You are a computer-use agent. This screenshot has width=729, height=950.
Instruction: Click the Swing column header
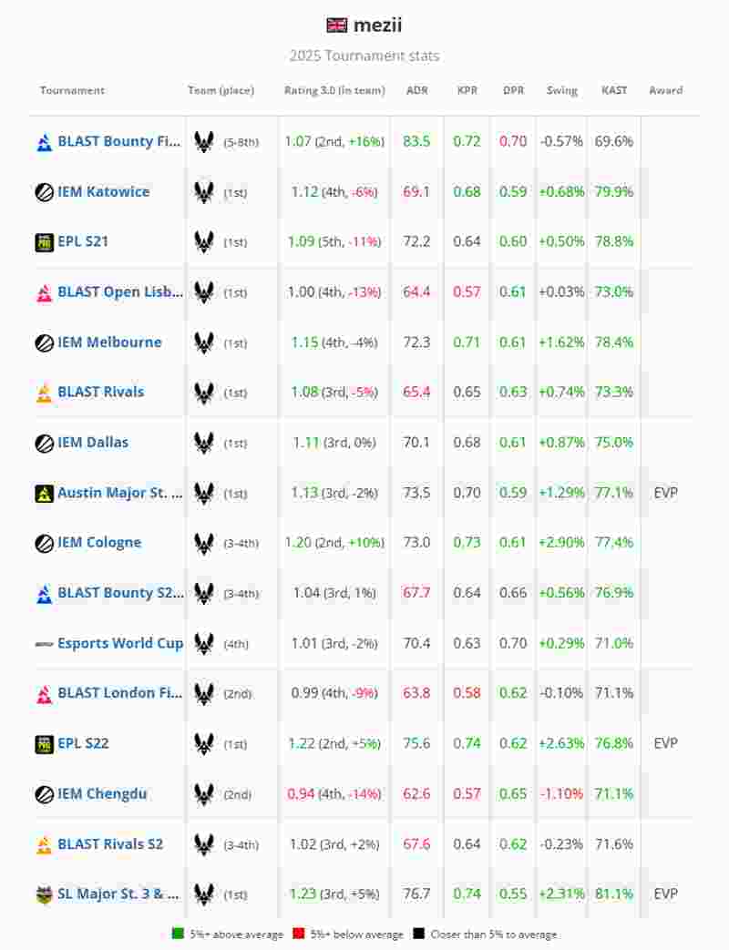(561, 90)
